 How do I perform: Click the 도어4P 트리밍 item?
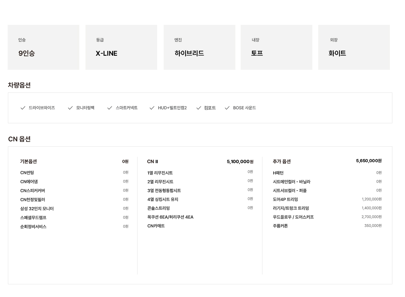(285, 199)
